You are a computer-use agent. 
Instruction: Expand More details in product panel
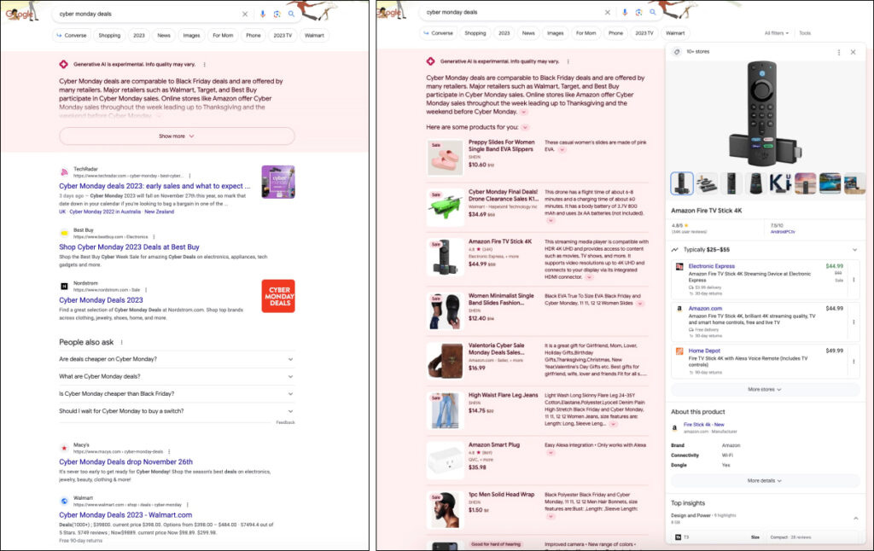764,480
